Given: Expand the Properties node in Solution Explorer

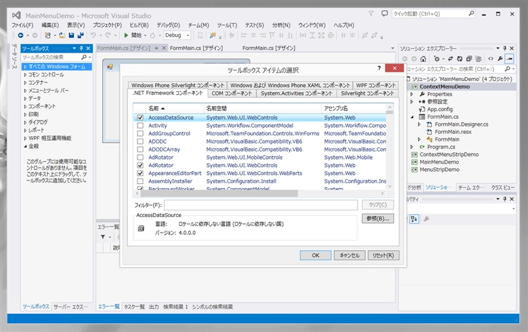Looking at the screenshot, I should tap(412, 94).
